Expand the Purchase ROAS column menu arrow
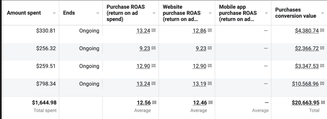The height and width of the screenshot is (119, 327). pos(154,13)
